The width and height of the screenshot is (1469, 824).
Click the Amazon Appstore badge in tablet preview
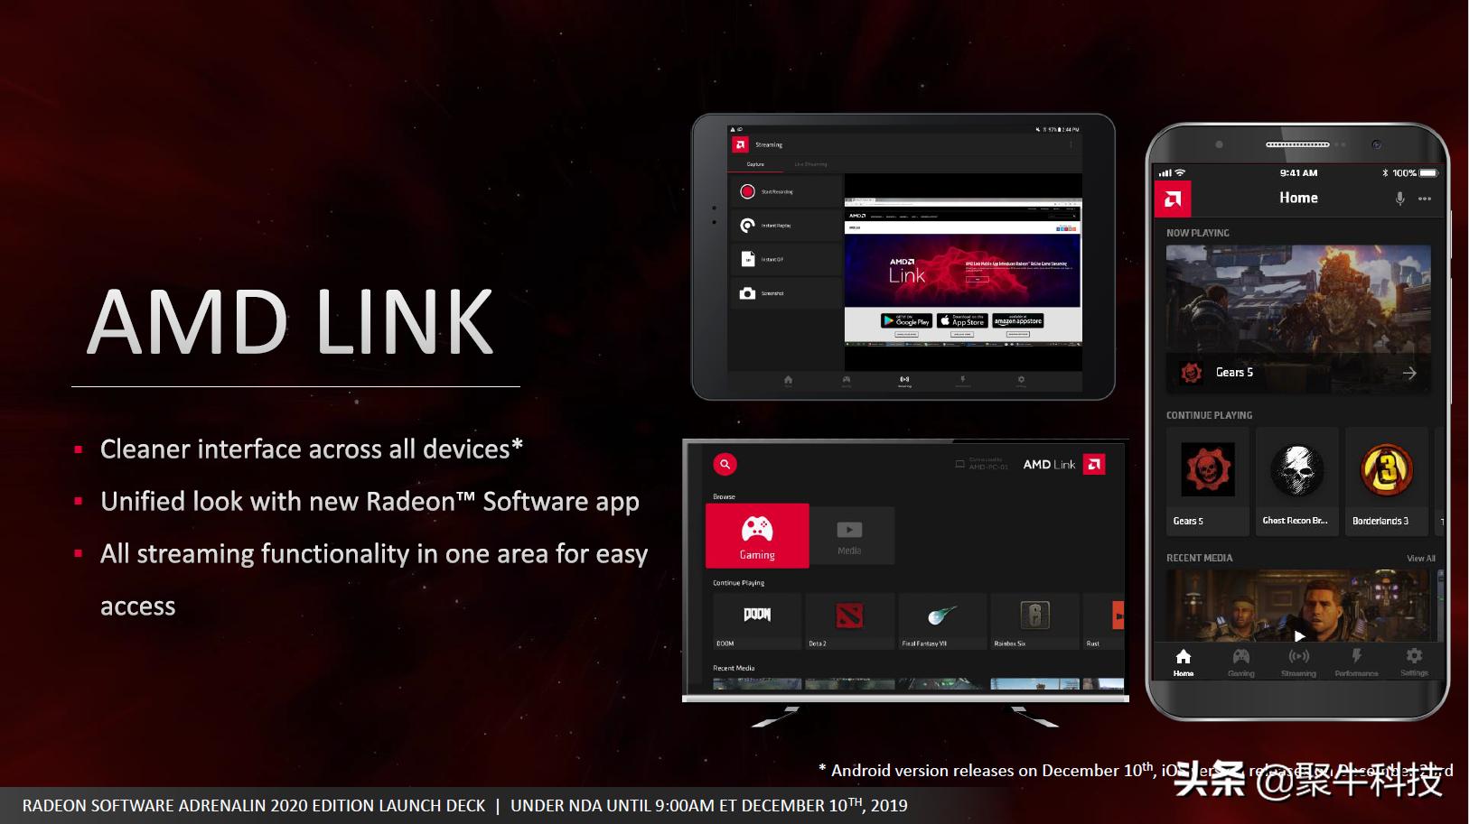[1018, 320]
